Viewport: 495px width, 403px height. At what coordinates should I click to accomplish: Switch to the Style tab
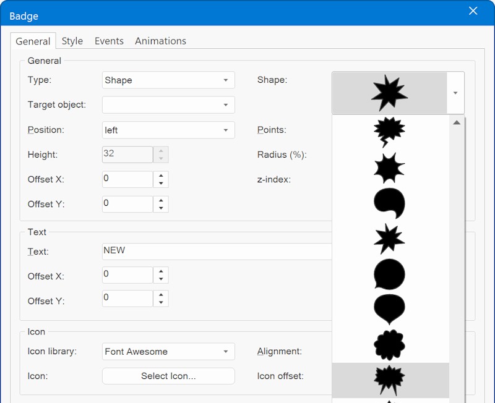(x=72, y=41)
